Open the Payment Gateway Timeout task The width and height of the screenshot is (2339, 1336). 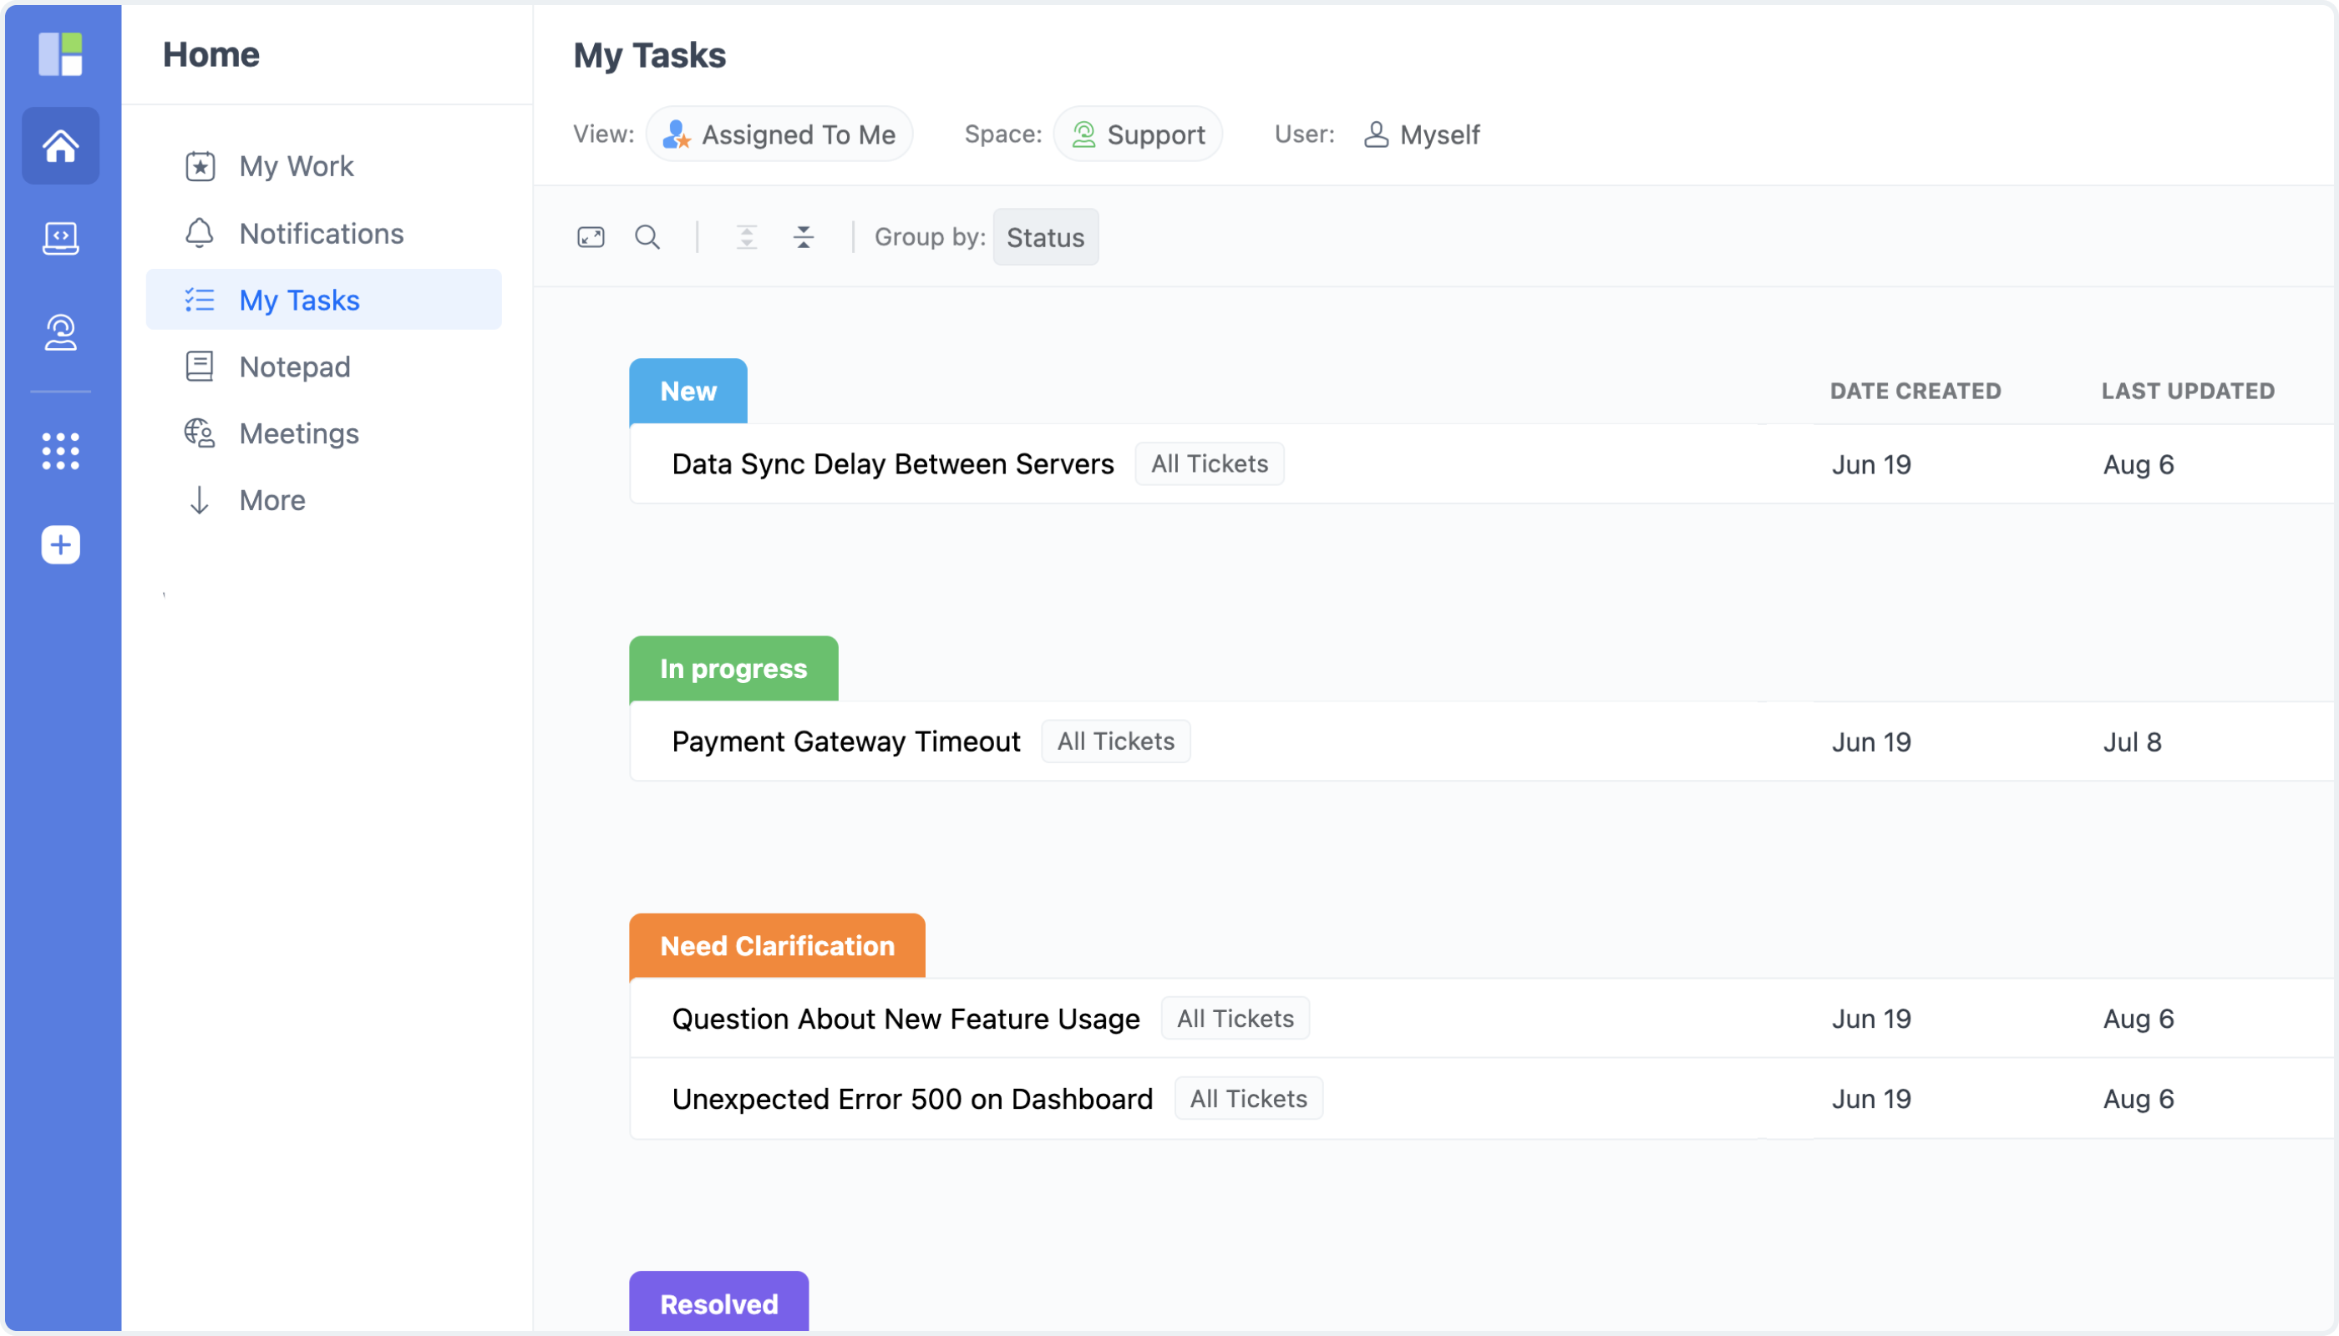tap(845, 741)
